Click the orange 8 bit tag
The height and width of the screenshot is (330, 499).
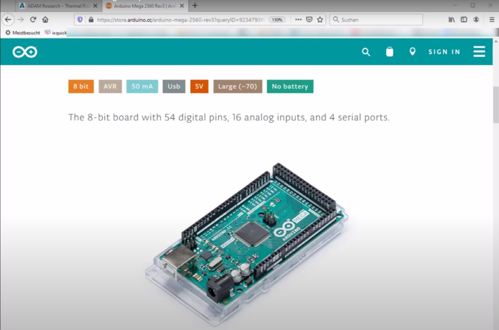click(x=81, y=86)
